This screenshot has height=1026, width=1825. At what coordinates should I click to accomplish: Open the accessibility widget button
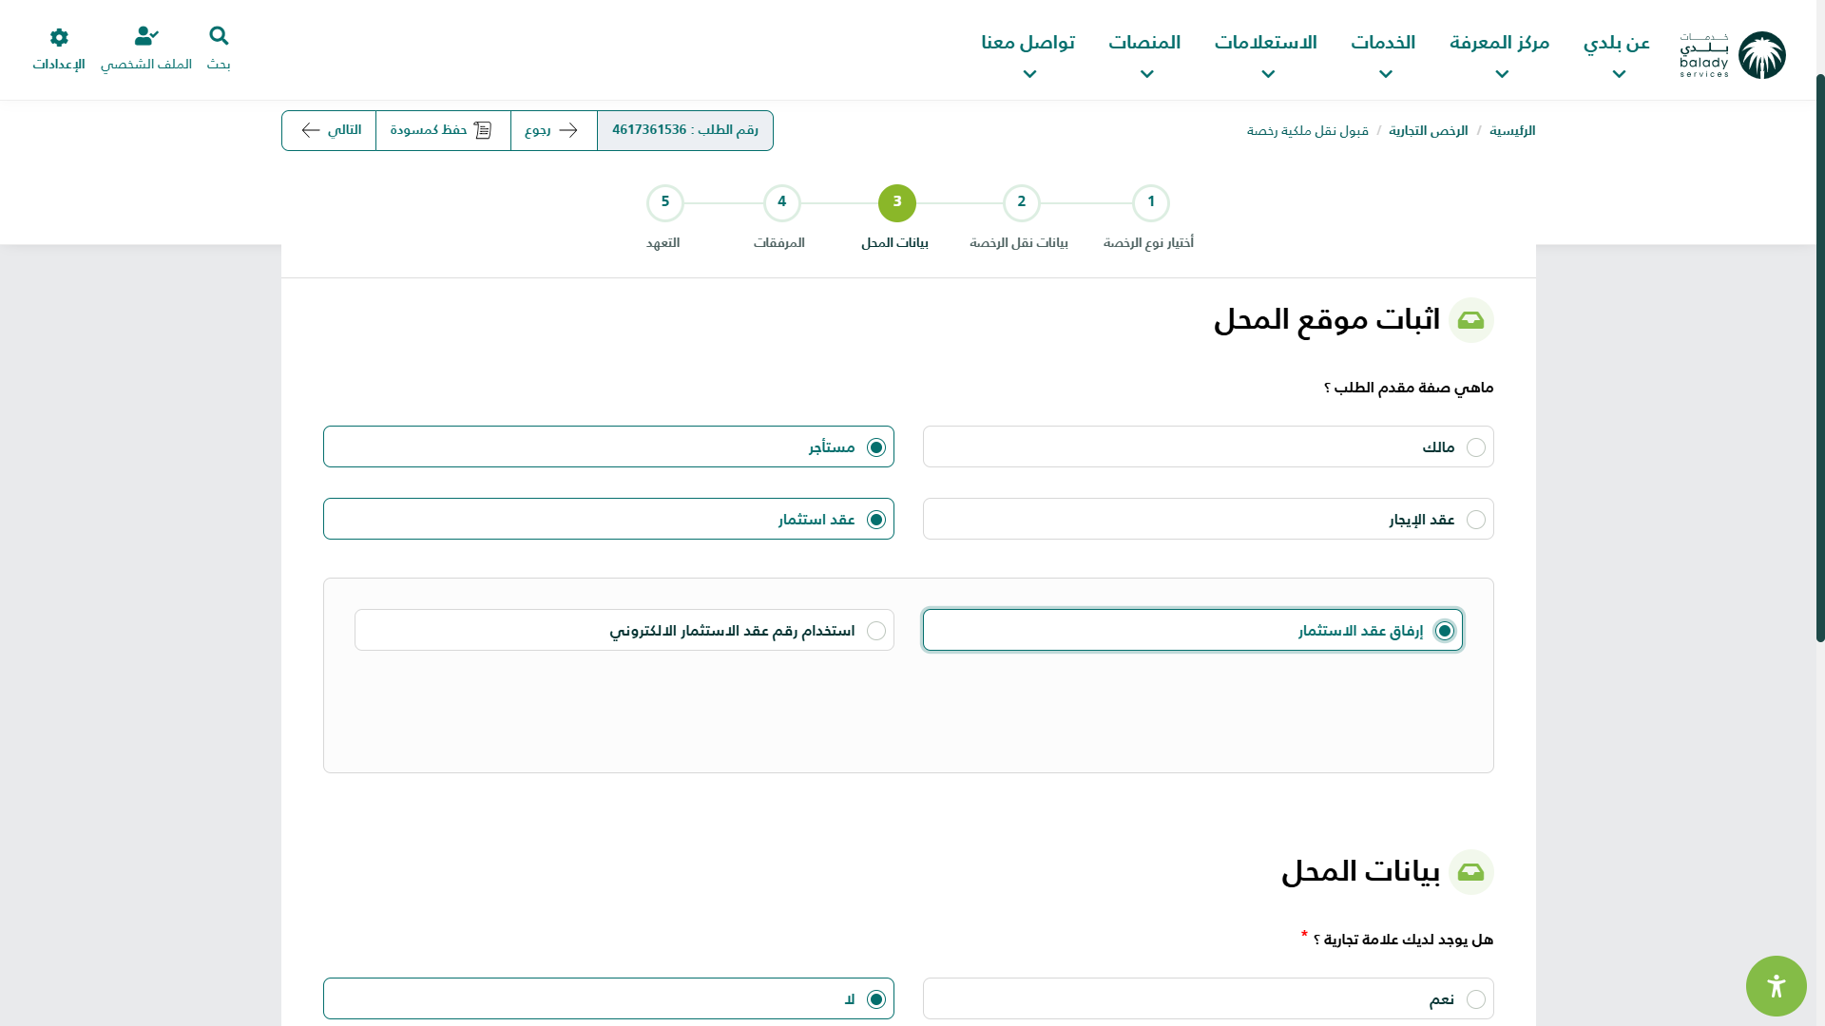(x=1776, y=986)
